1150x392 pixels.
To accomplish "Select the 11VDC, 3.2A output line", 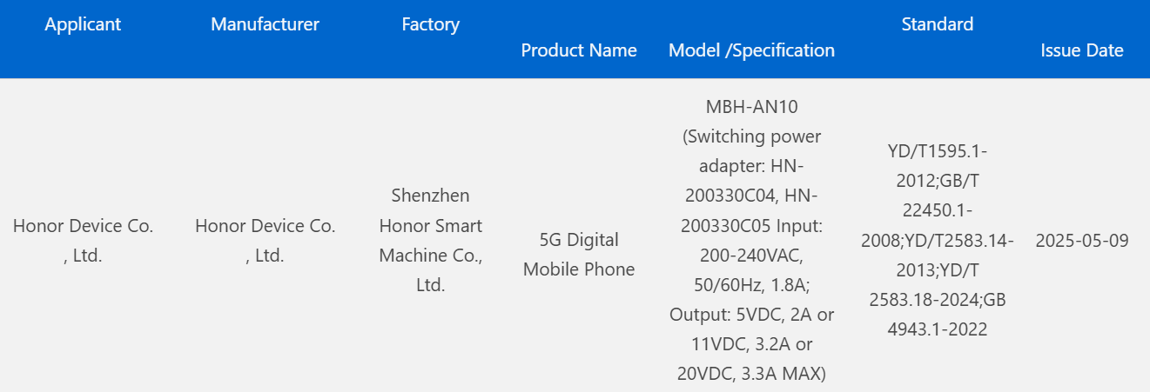I will 751,344.
